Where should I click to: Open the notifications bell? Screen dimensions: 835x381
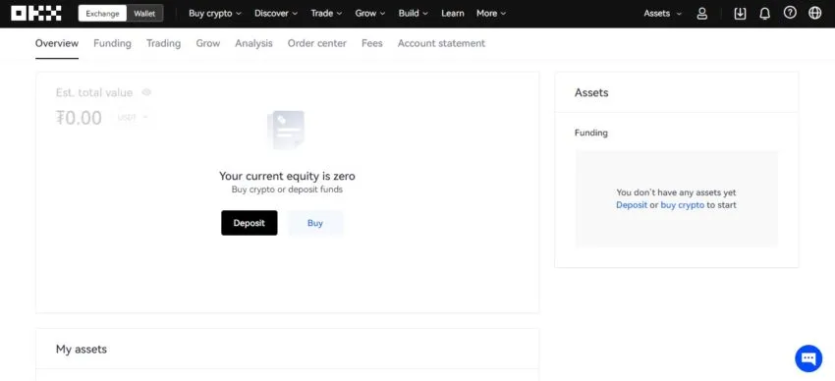[x=764, y=14]
